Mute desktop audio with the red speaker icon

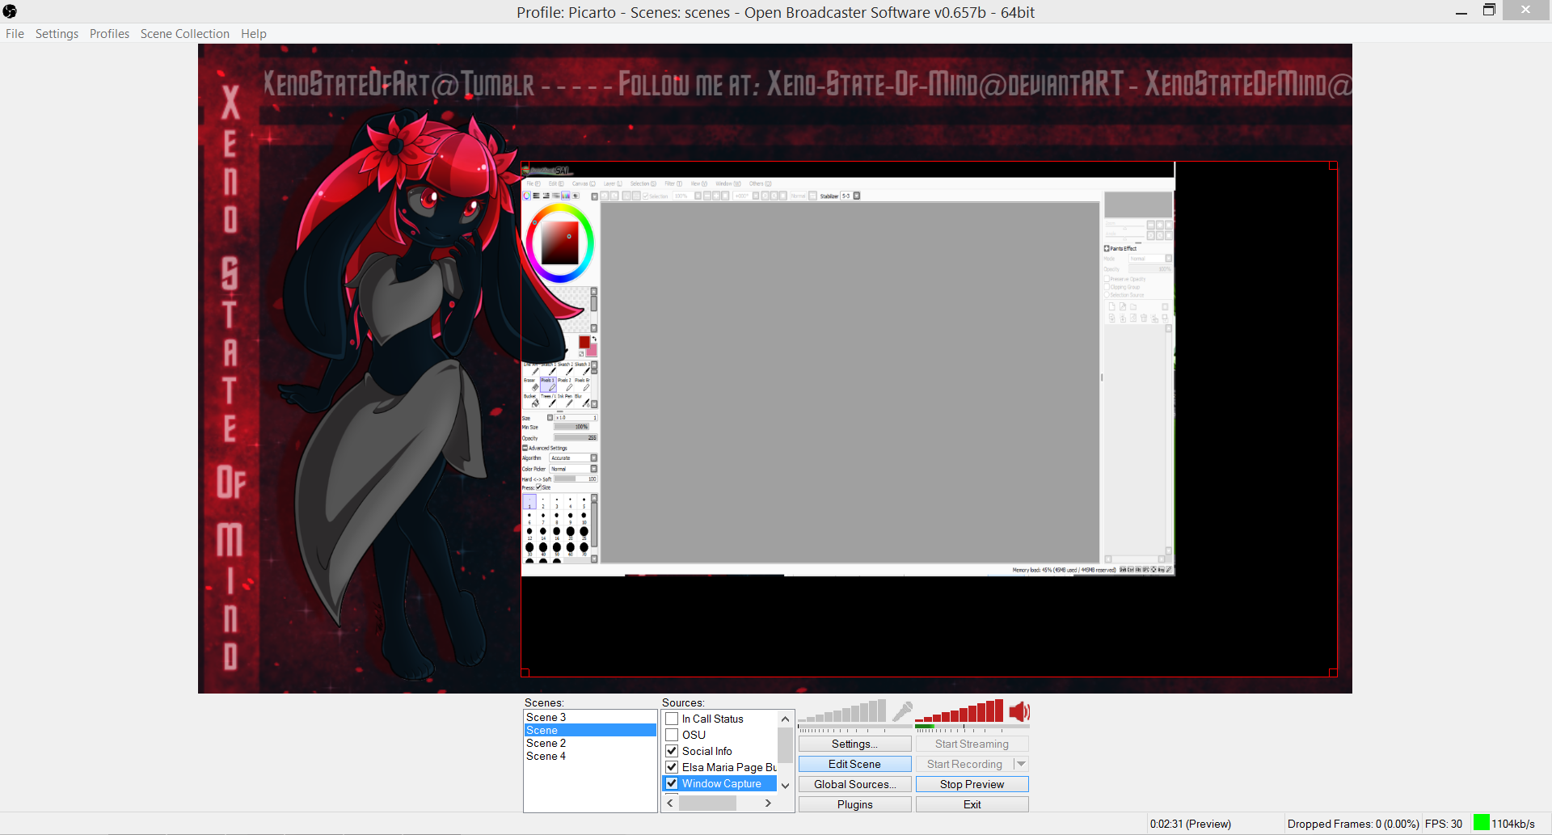click(1019, 711)
